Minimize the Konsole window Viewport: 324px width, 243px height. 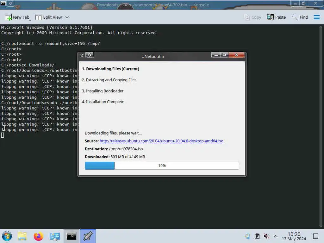(295, 3)
